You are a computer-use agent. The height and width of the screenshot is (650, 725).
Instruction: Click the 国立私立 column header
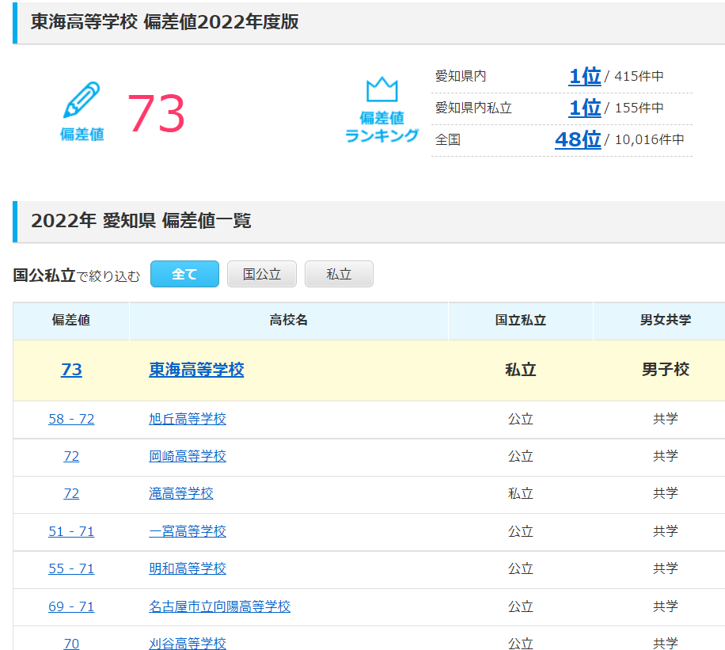point(521,320)
